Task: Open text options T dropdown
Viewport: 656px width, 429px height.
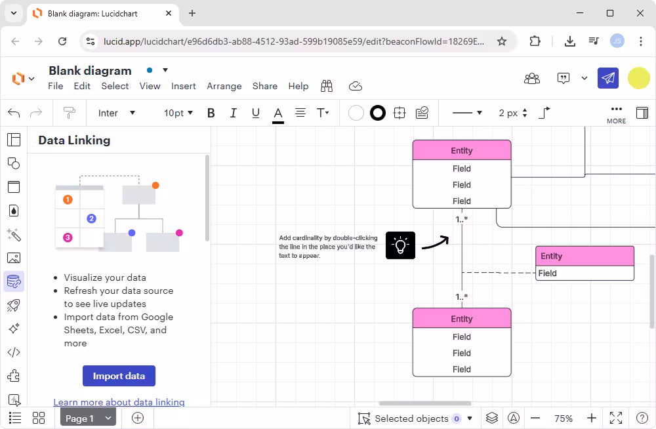Action: click(x=323, y=113)
